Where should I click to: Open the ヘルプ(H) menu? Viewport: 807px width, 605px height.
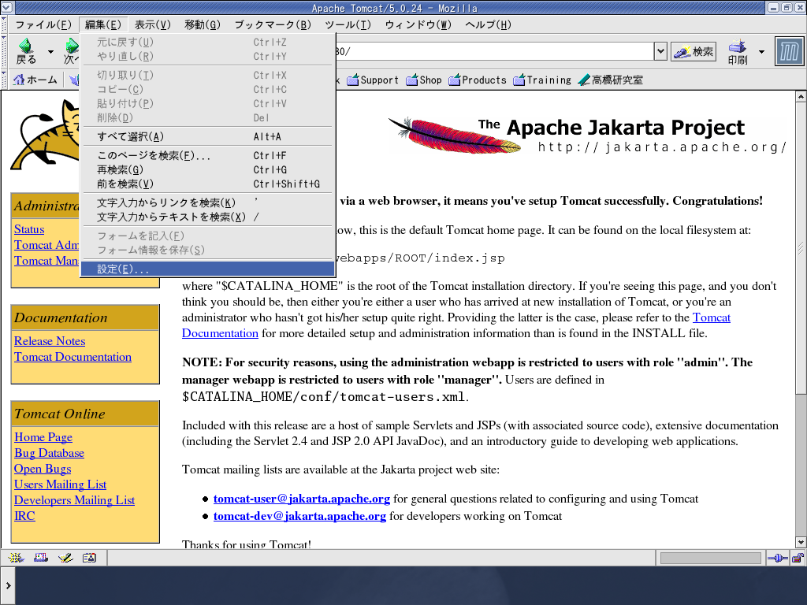(x=488, y=24)
